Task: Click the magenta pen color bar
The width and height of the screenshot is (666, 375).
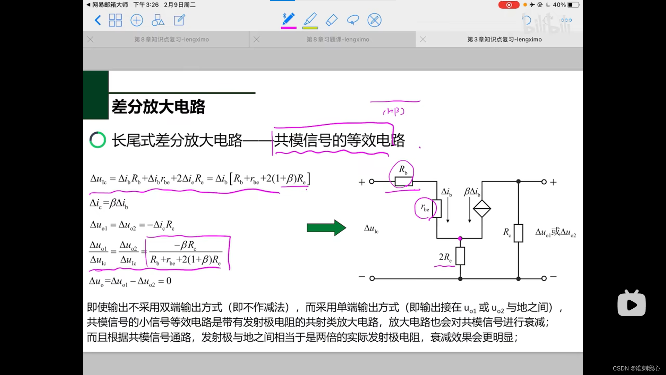Action: [289, 28]
